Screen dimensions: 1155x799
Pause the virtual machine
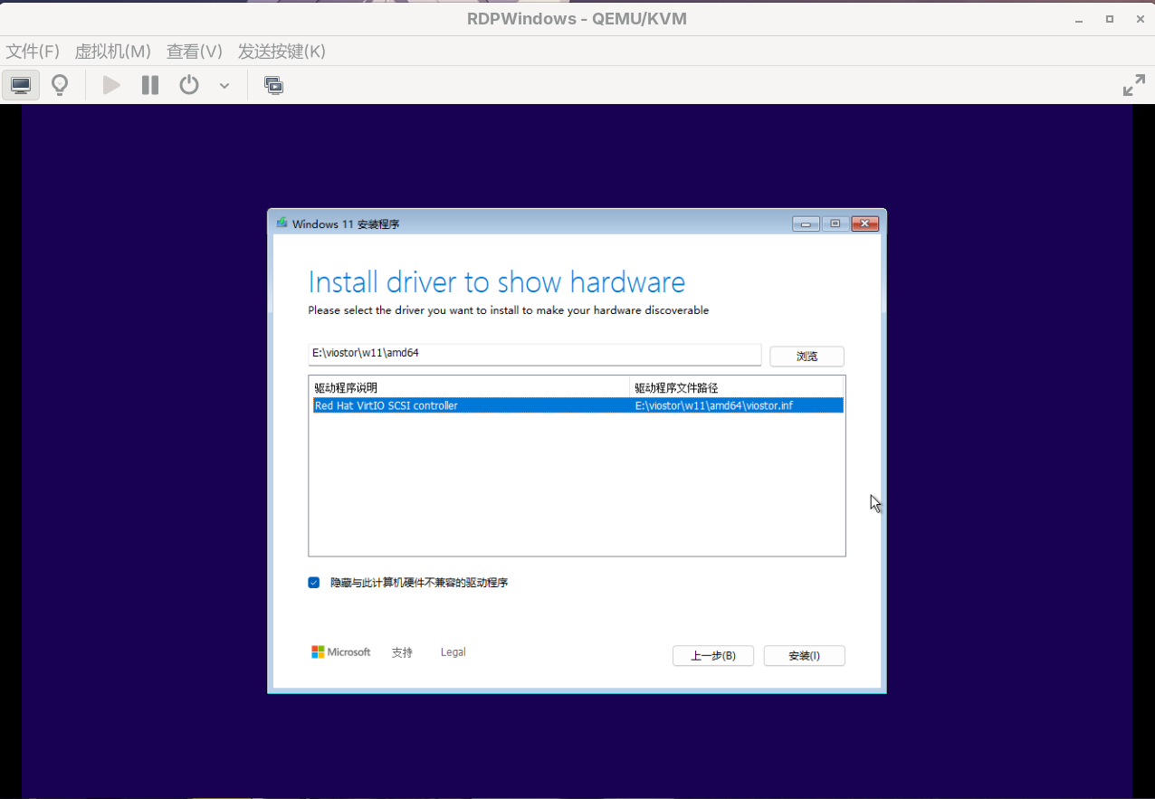[150, 85]
